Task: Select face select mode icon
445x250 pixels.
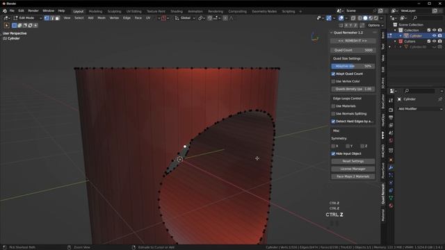Action: coord(57,18)
